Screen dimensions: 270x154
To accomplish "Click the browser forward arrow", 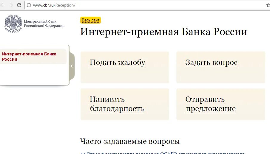I will coord(11,5).
